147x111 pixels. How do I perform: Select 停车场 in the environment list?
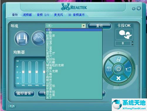coord(74,92)
